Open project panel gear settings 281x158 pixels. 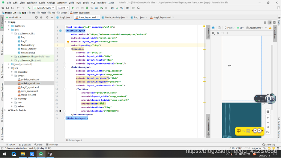pos(47,17)
